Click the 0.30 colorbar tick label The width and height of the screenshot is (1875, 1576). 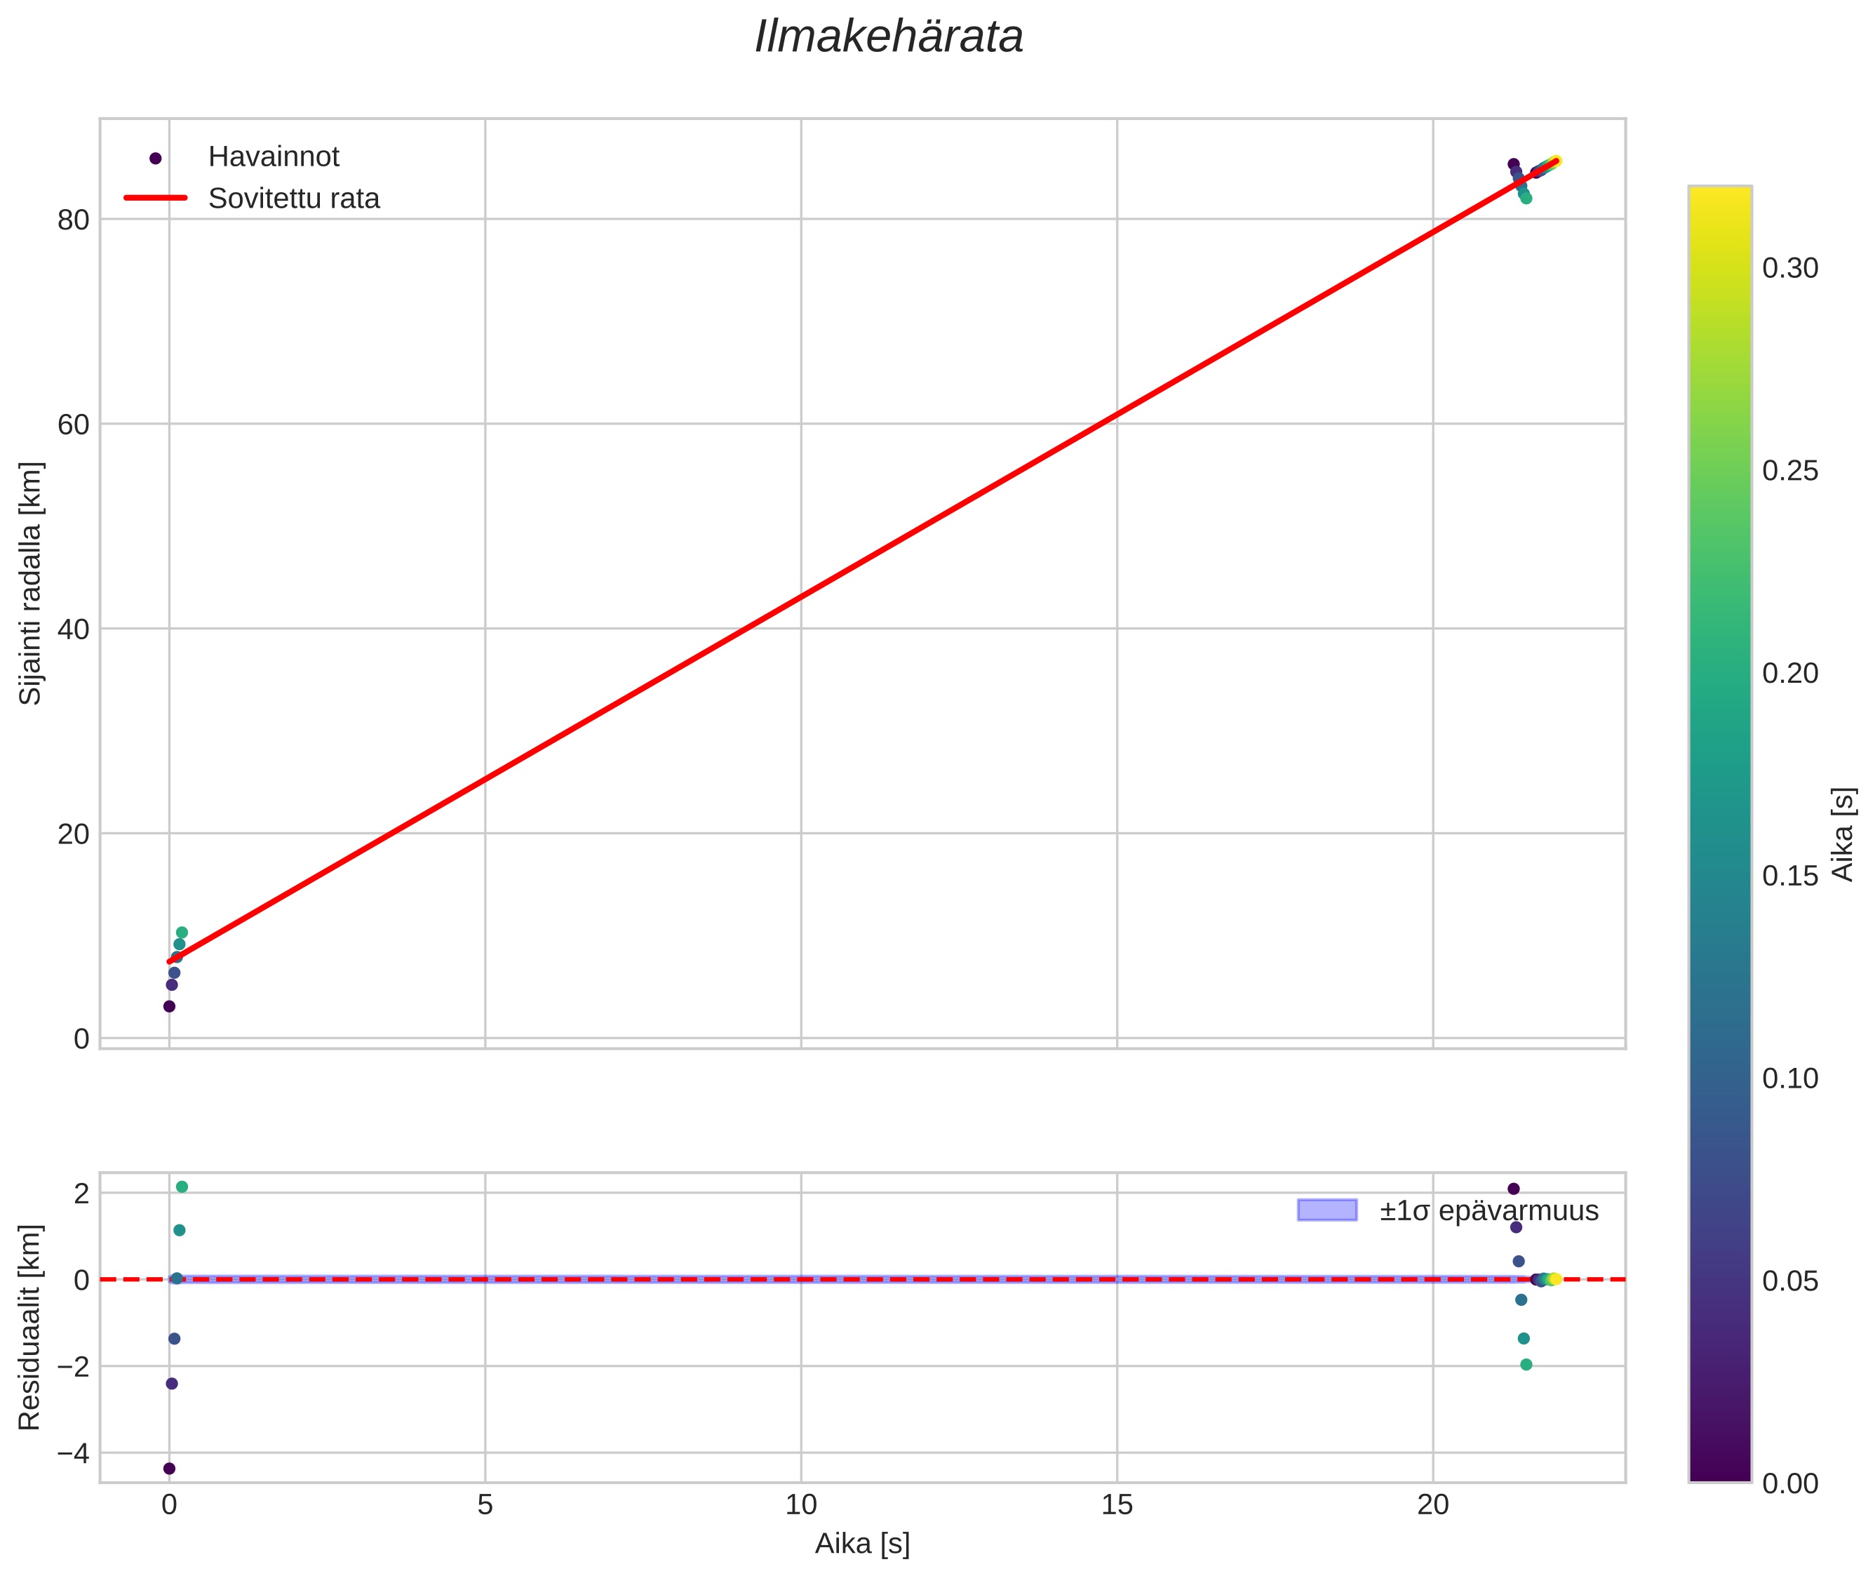click(x=1789, y=269)
